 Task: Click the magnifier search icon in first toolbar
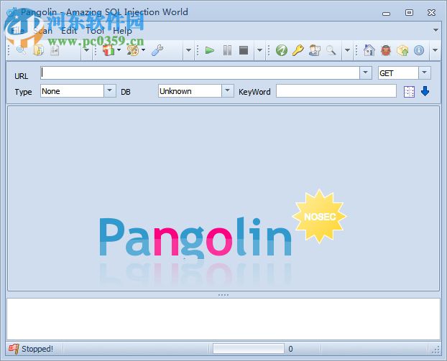click(x=22, y=50)
